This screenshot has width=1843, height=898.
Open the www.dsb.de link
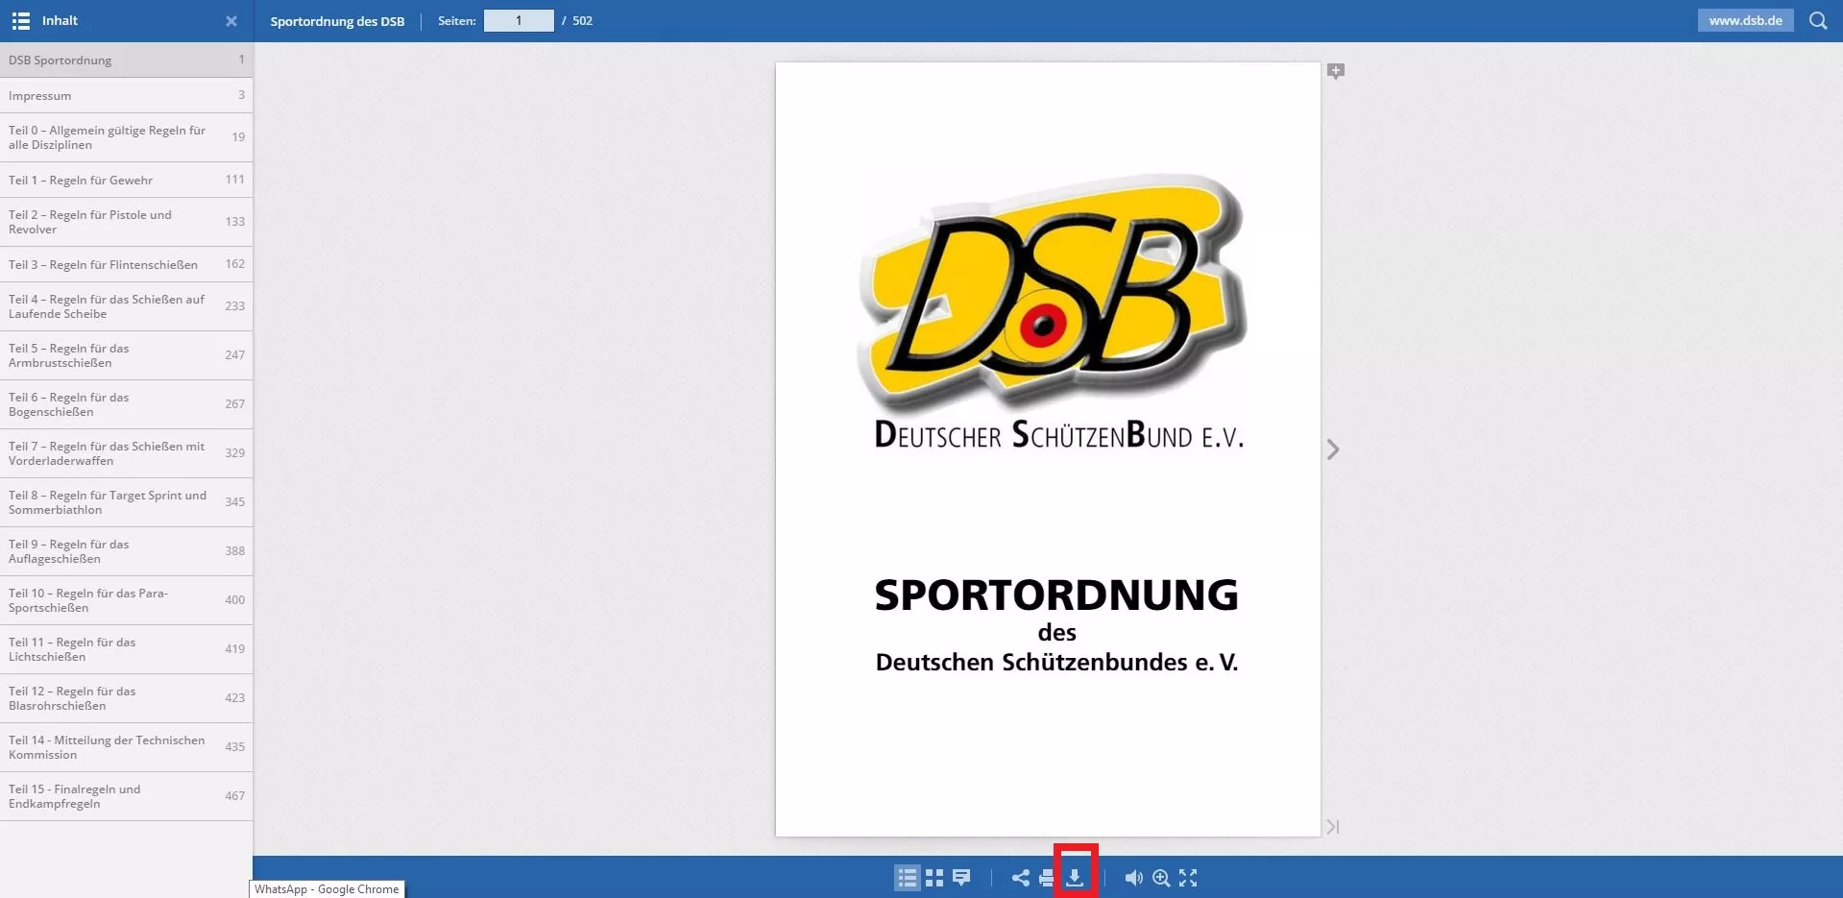tap(1745, 20)
